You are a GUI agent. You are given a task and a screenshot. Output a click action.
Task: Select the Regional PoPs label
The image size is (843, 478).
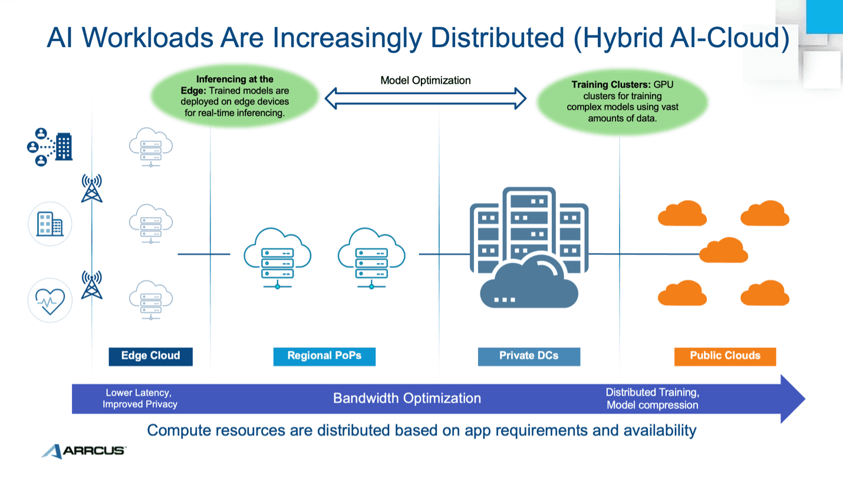pyautogui.click(x=324, y=356)
